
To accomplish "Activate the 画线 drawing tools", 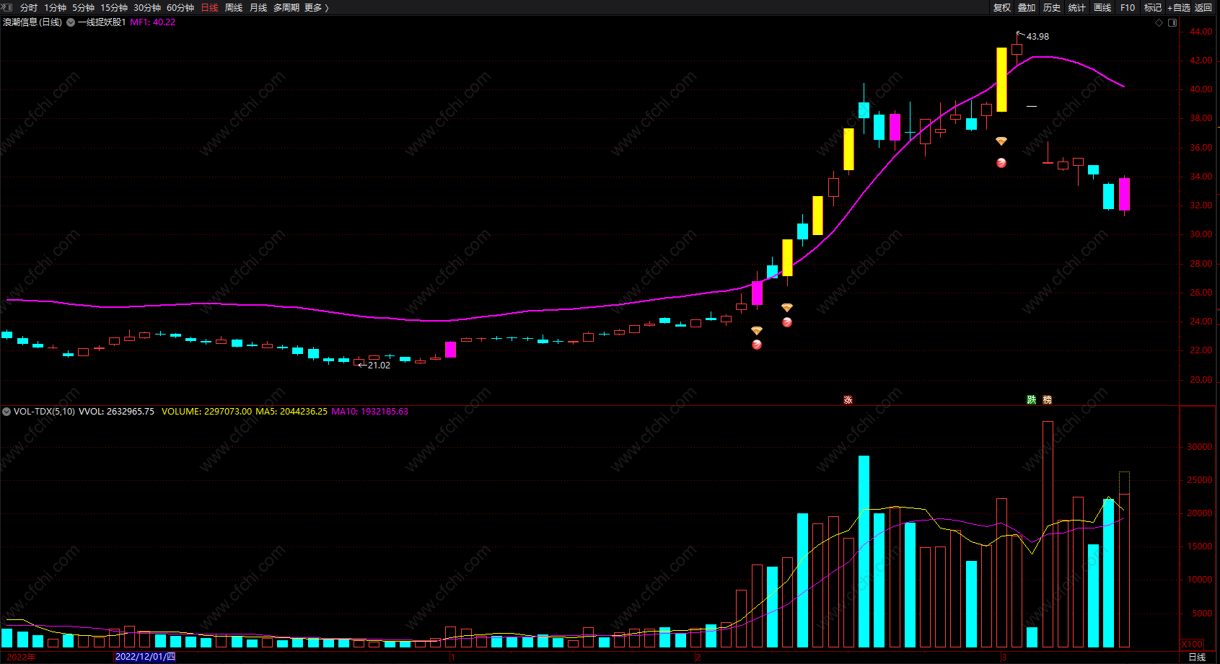I will click(x=1102, y=7).
